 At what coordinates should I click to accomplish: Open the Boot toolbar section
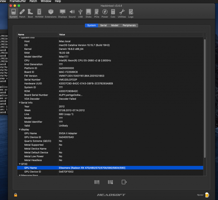point(30,13)
